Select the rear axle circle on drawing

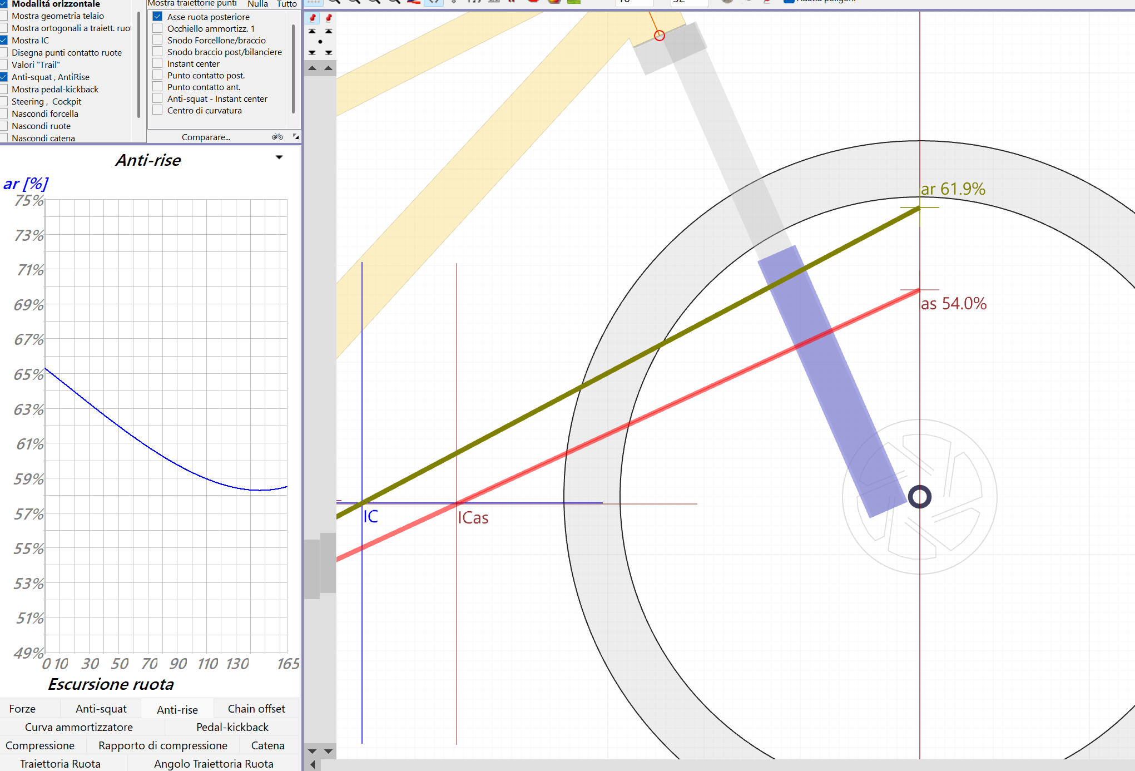(x=920, y=497)
